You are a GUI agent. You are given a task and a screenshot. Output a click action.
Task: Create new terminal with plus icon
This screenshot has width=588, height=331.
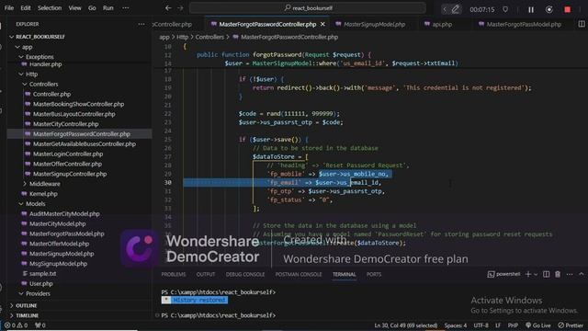point(528,274)
